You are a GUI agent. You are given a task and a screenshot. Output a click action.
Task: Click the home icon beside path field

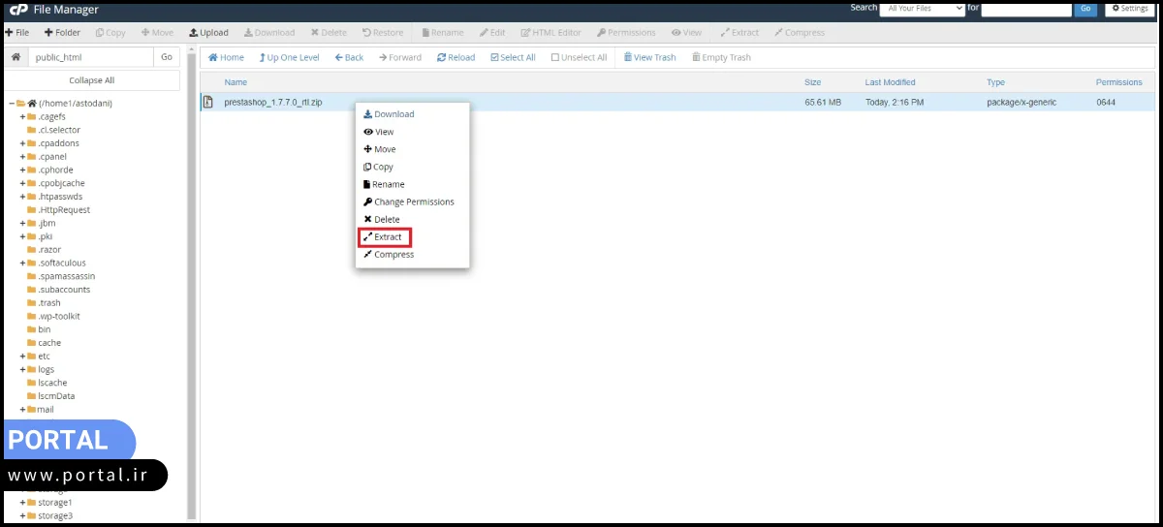point(16,57)
